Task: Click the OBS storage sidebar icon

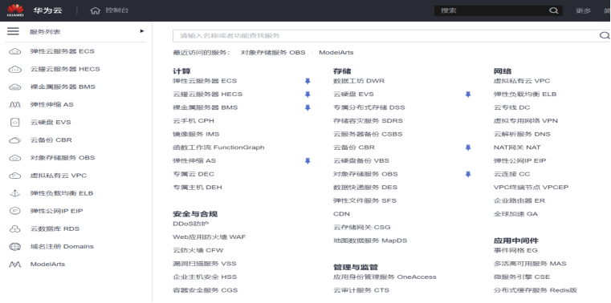Action: (x=14, y=158)
